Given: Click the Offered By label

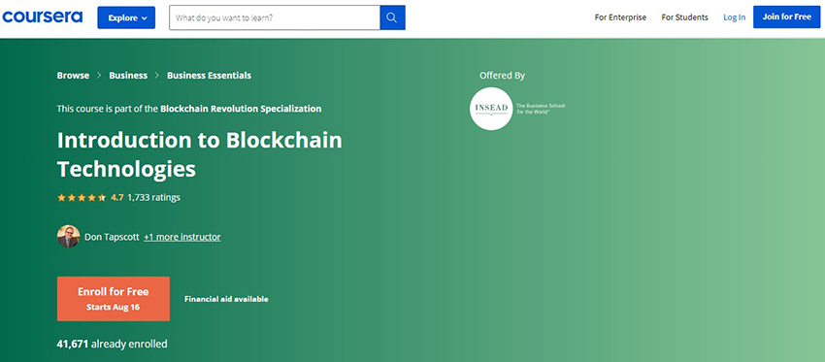Looking at the screenshot, I should click(x=502, y=76).
